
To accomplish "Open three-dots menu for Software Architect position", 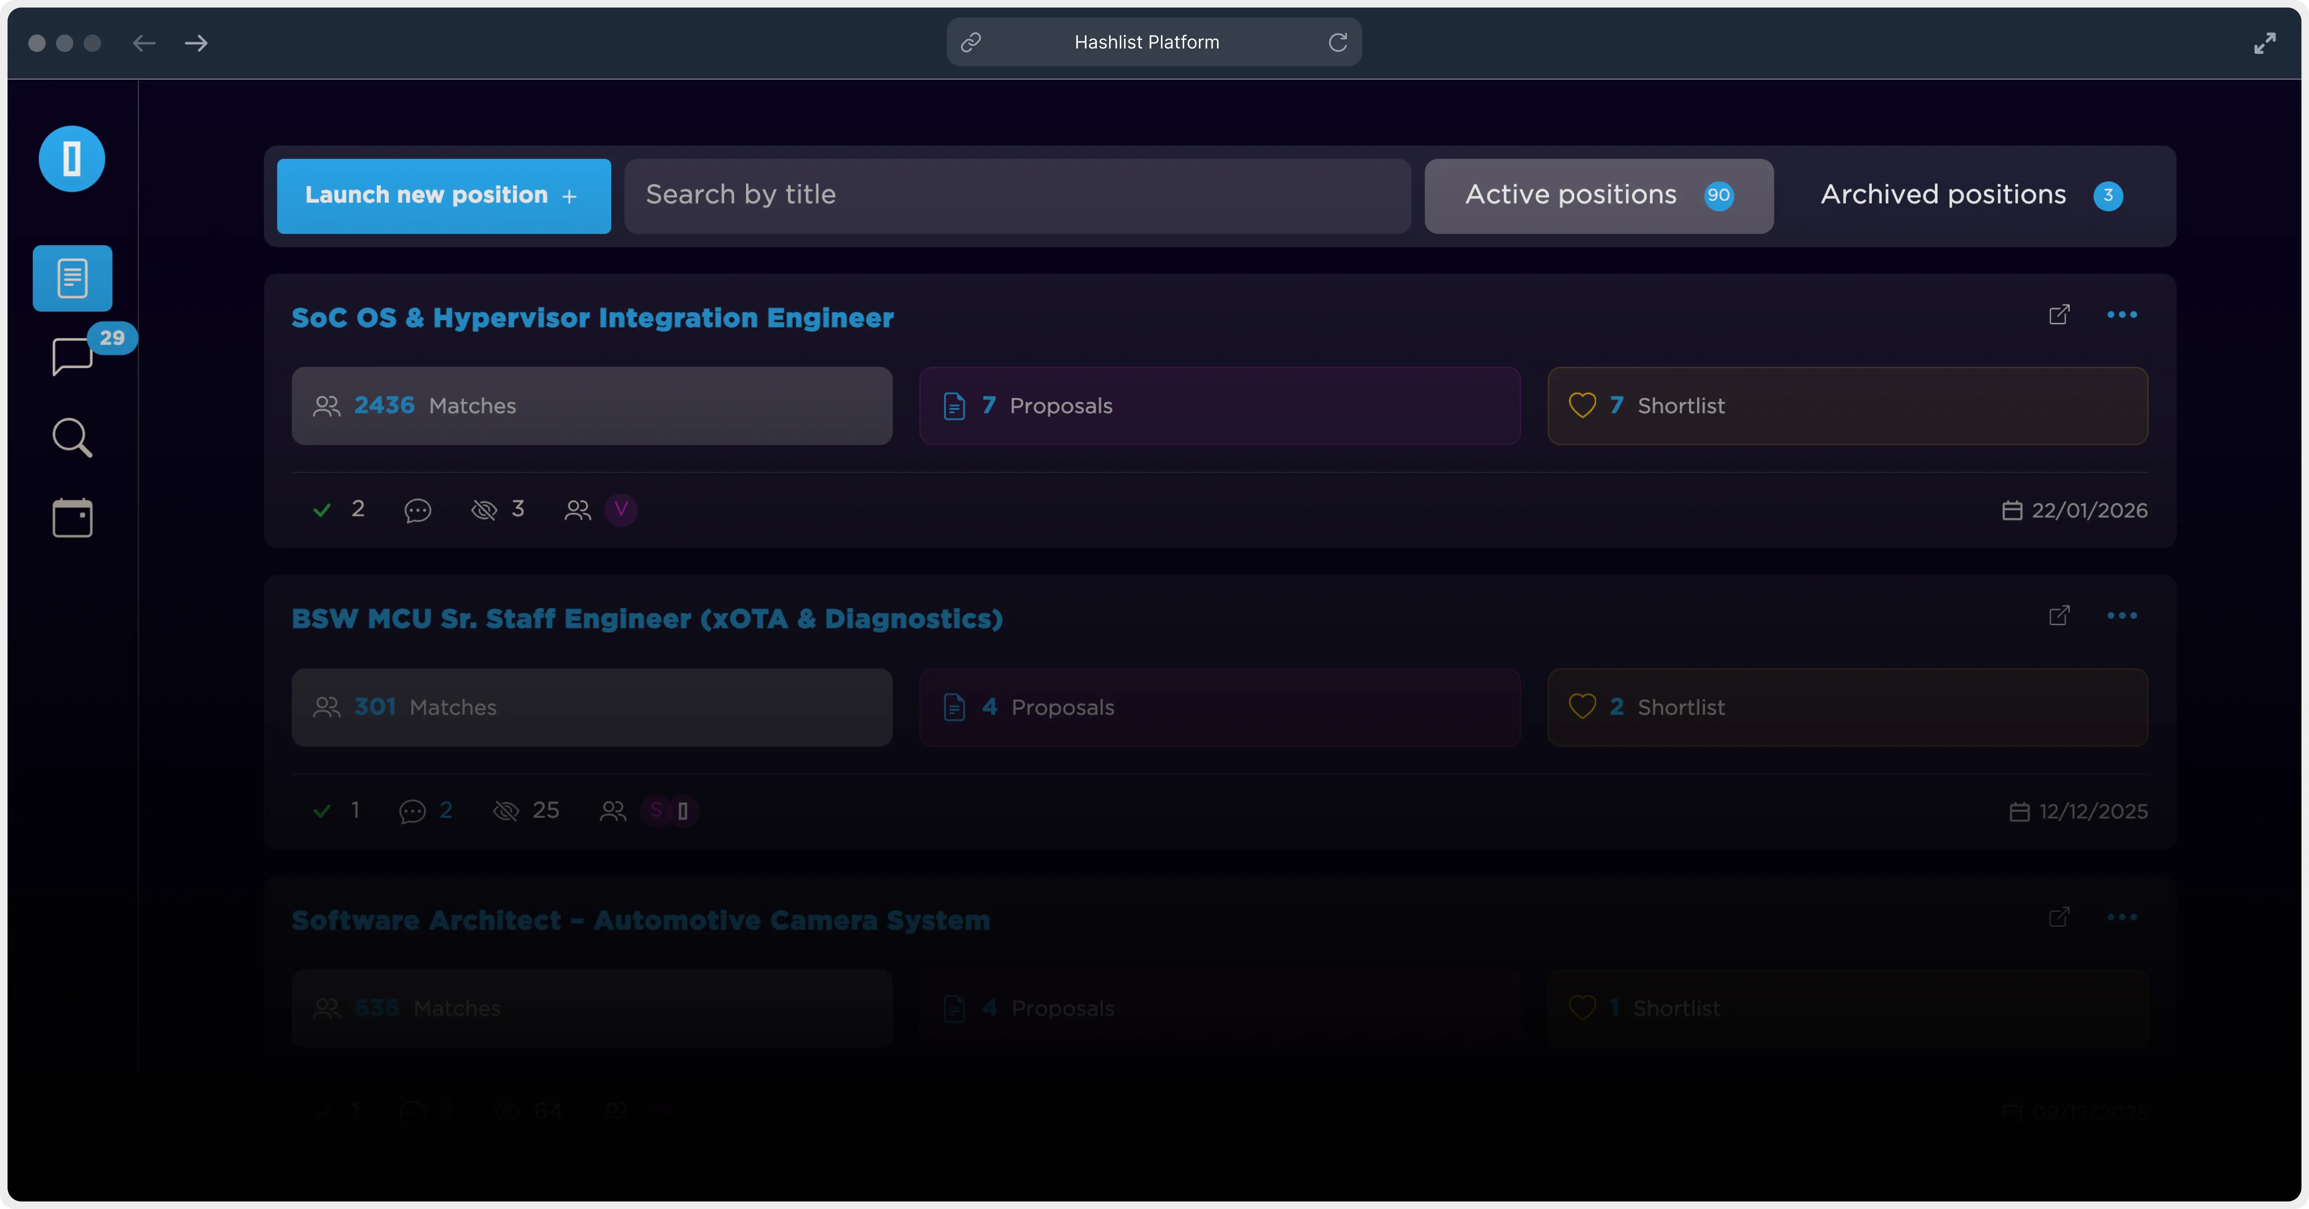I will point(2122,917).
